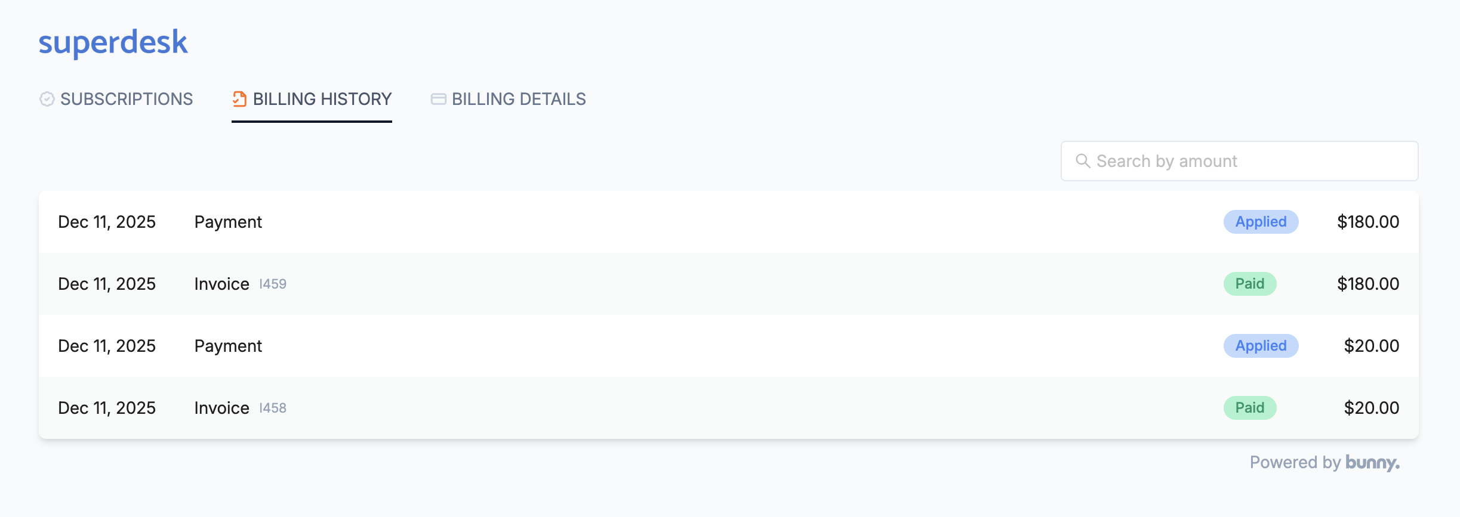Click the $20.00 amount on invoice I458
1460x517 pixels.
tap(1371, 408)
